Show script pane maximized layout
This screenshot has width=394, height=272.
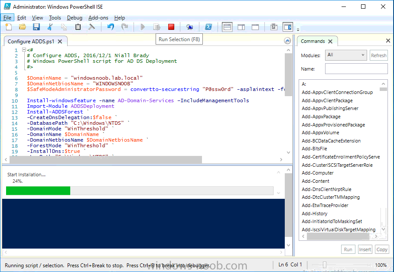pyautogui.click(x=255, y=27)
